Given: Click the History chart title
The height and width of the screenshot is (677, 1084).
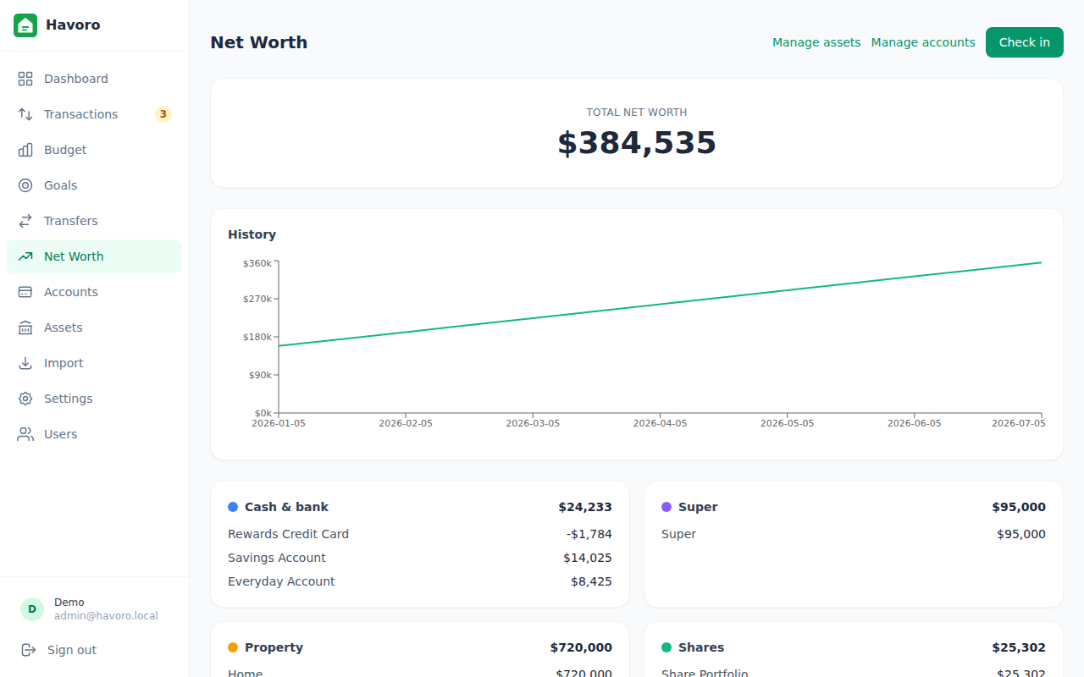Looking at the screenshot, I should [252, 234].
